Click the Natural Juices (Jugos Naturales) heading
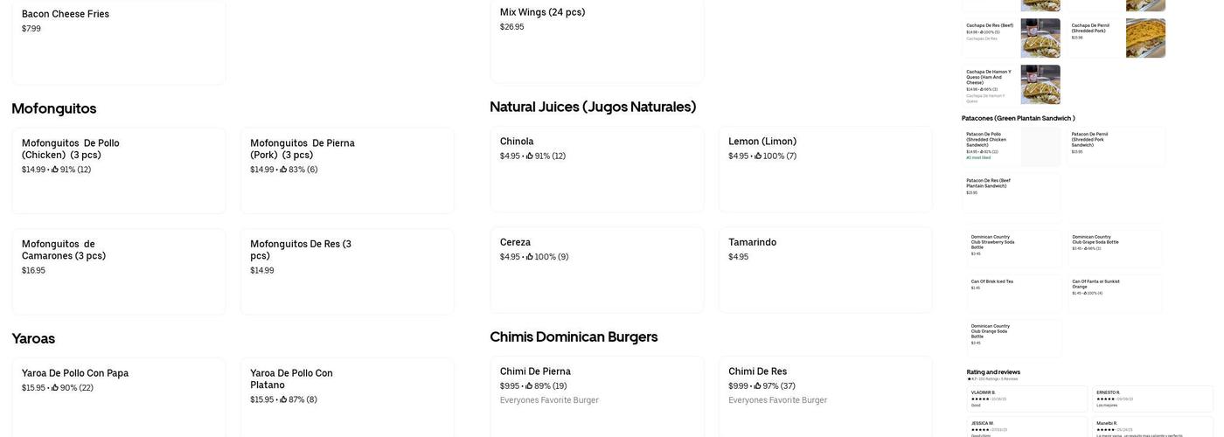 click(593, 107)
